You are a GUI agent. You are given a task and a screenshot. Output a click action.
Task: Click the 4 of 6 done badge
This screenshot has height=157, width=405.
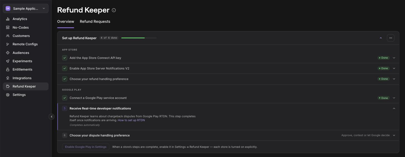click(109, 38)
